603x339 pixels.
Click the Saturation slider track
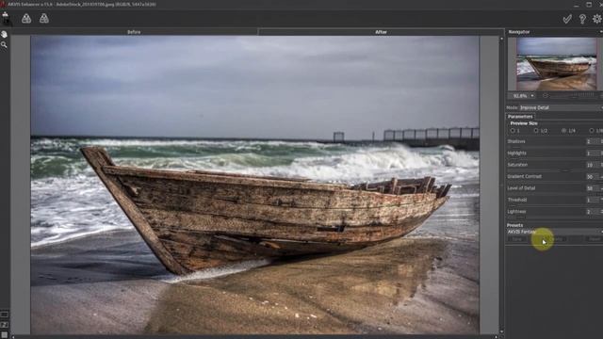(x=546, y=170)
